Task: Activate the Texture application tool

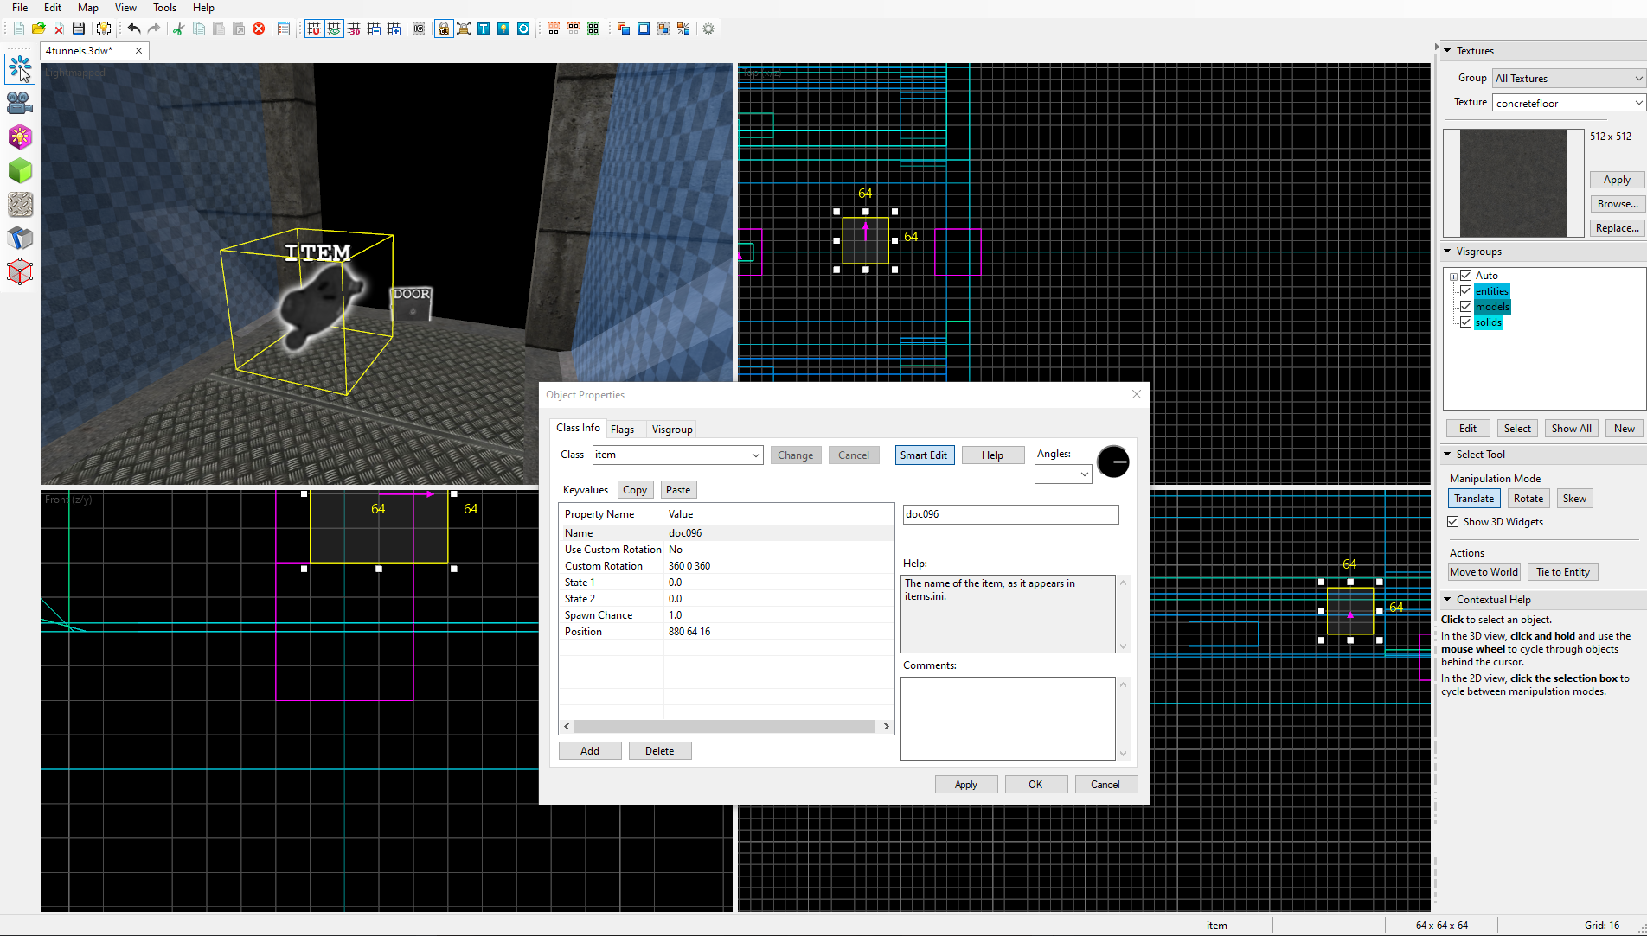Action: (19, 205)
